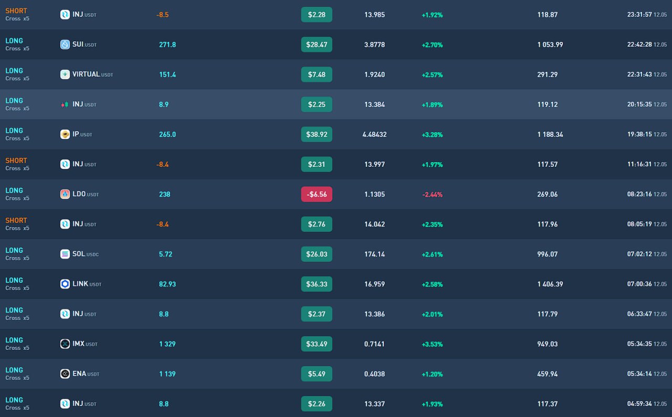
Task: Click the $2.31 profit badge
Action: (x=317, y=164)
